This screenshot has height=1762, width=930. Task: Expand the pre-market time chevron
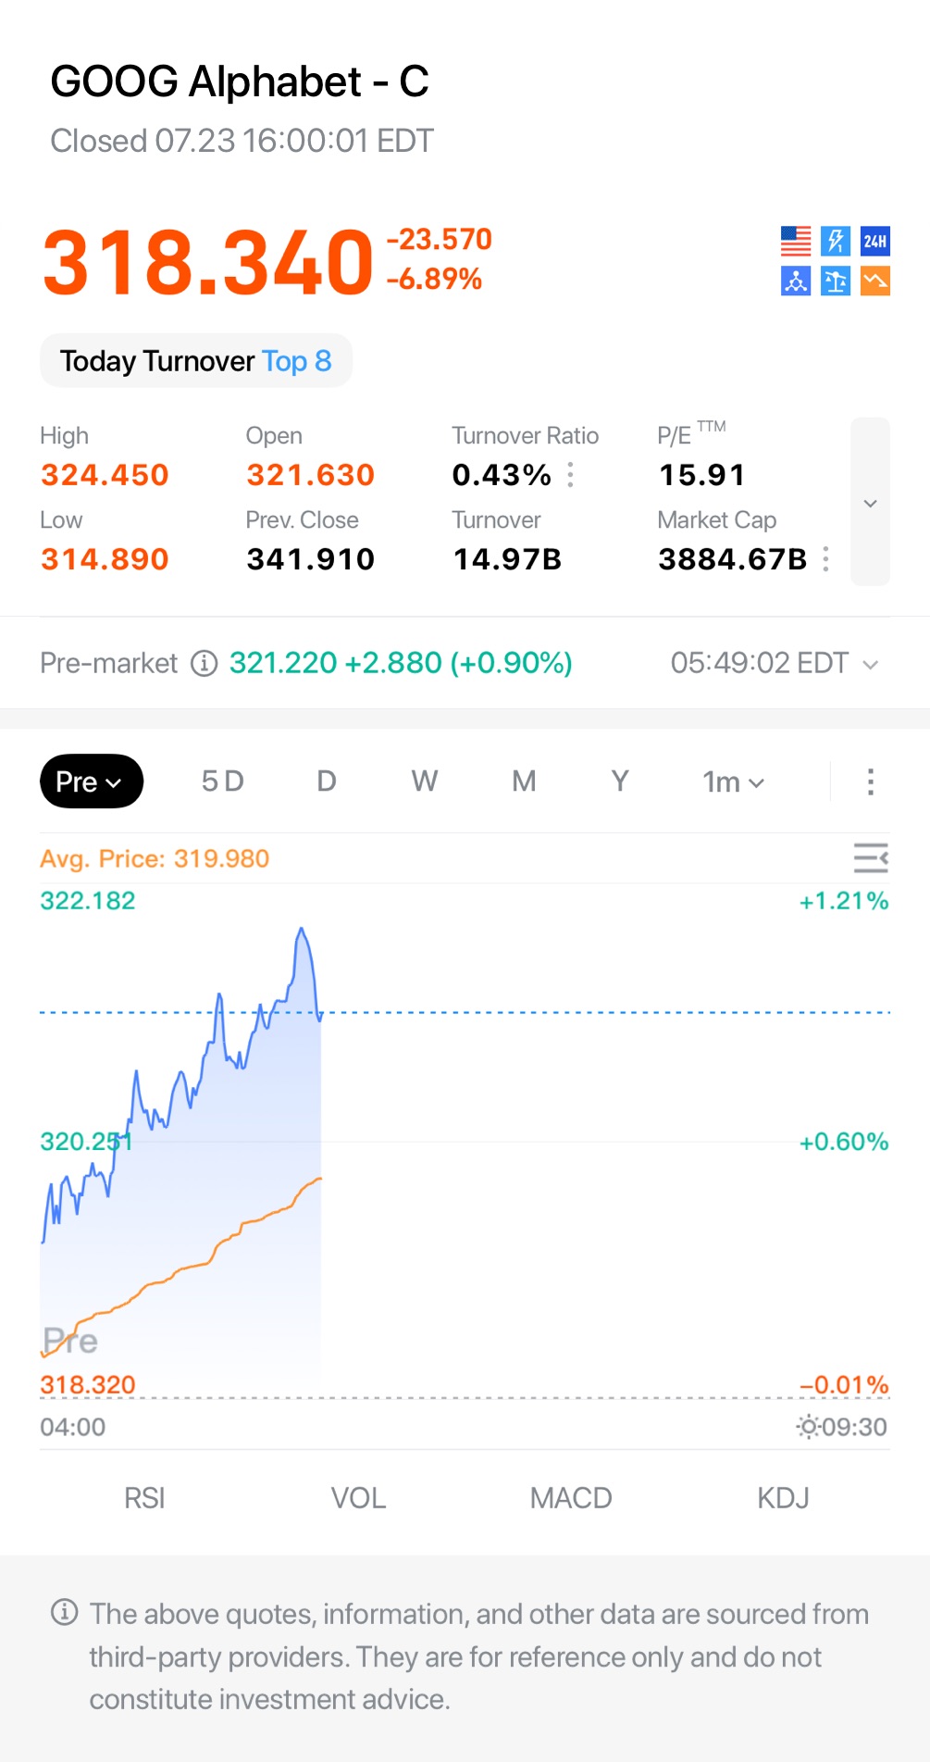870,665
